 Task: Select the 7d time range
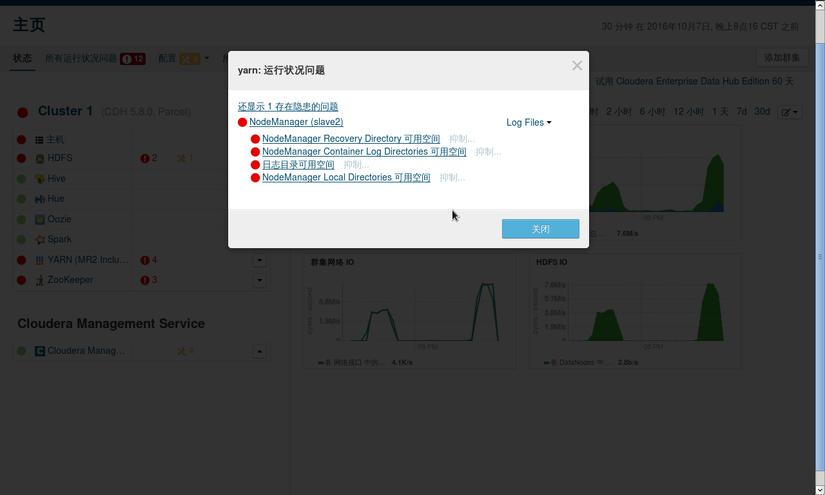pos(742,112)
